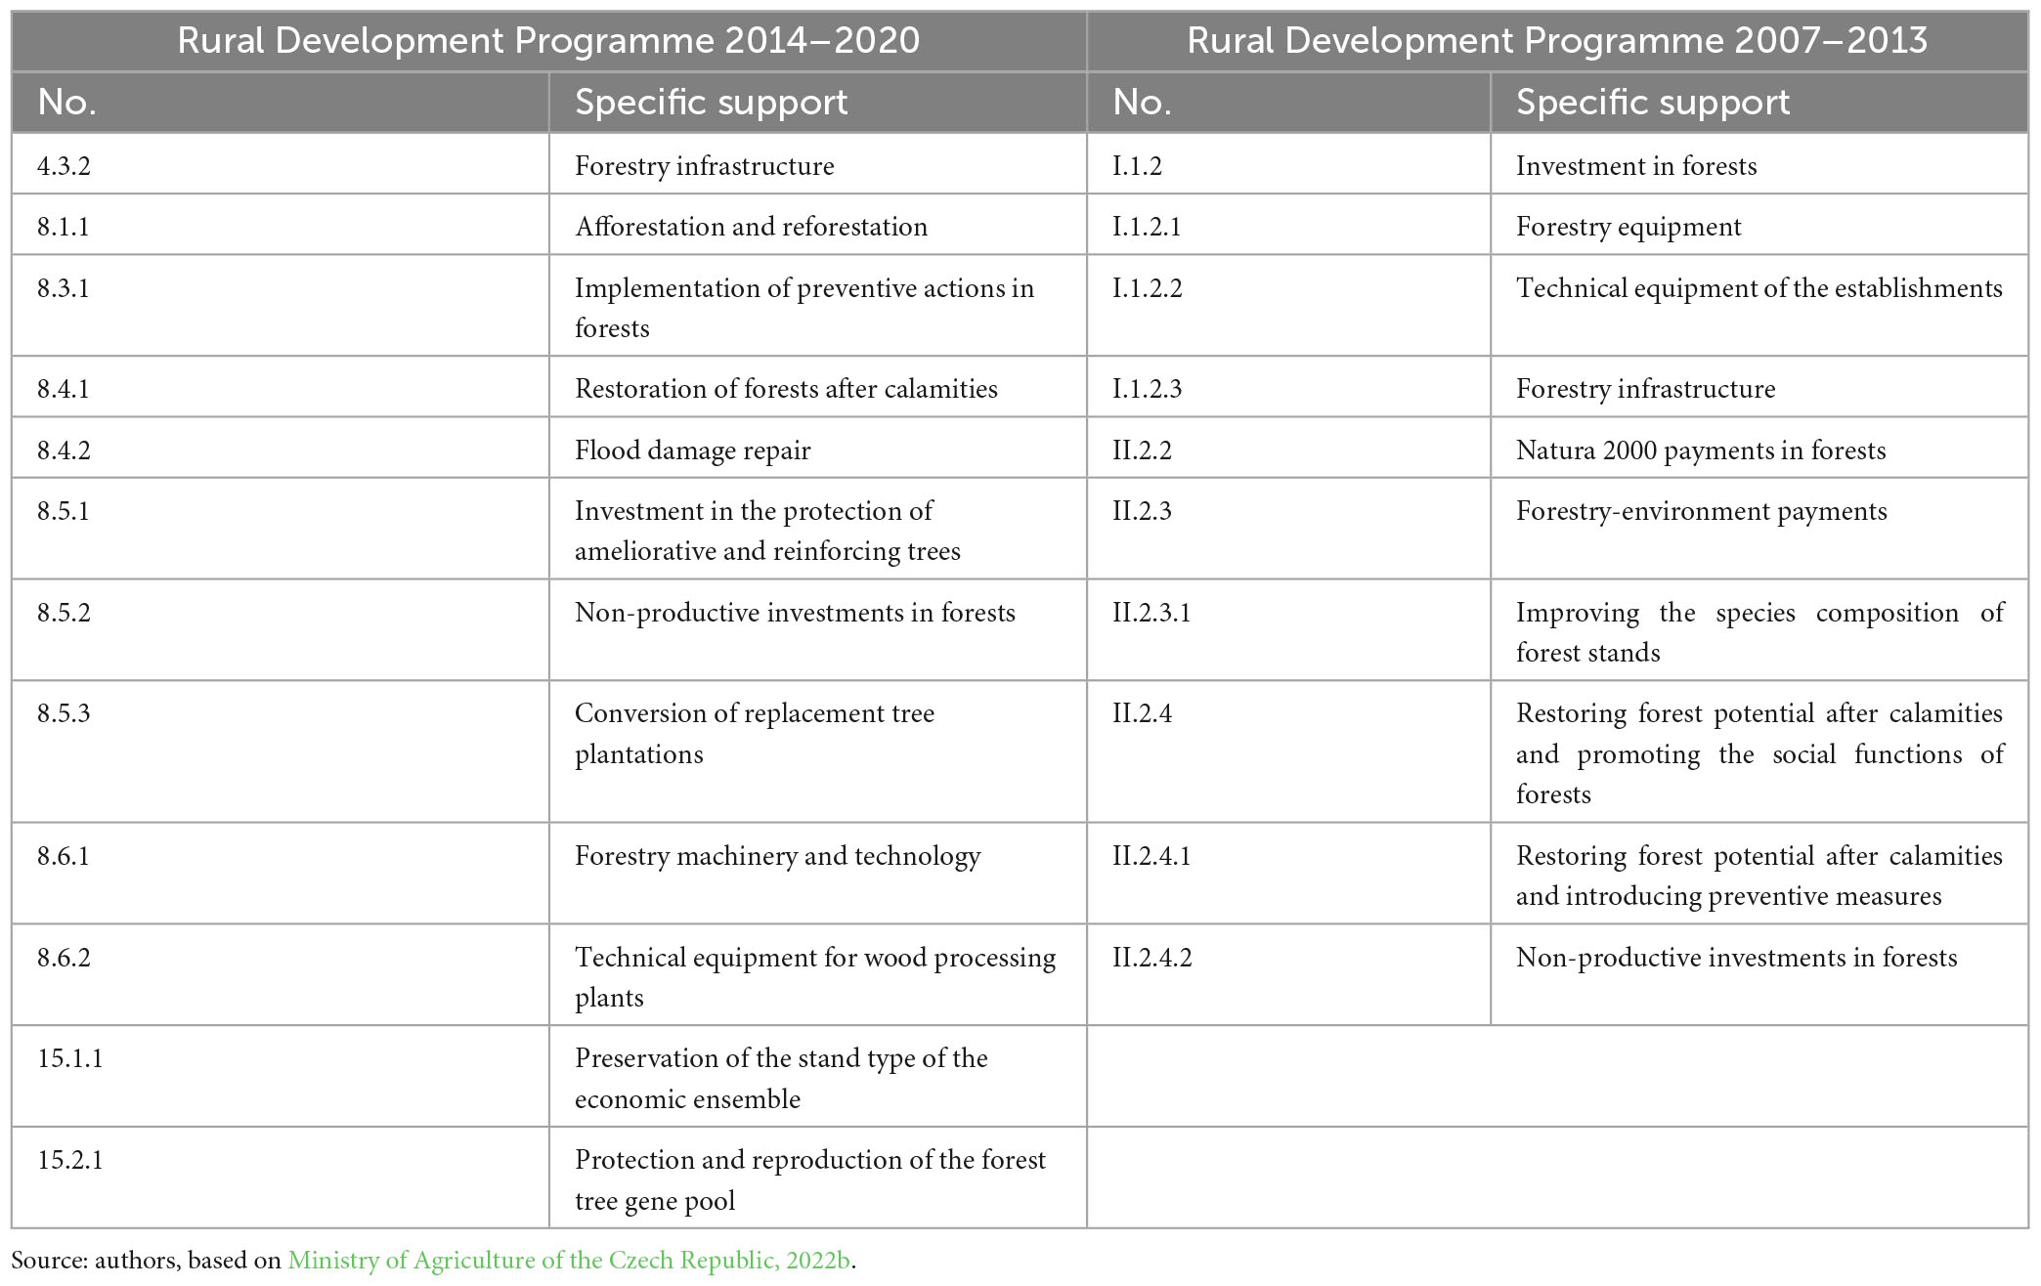
Task: Click cell number 8.4.2
Action: [x=280, y=448]
